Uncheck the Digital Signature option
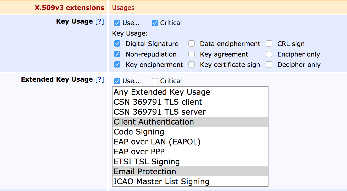 tap(117, 44)
